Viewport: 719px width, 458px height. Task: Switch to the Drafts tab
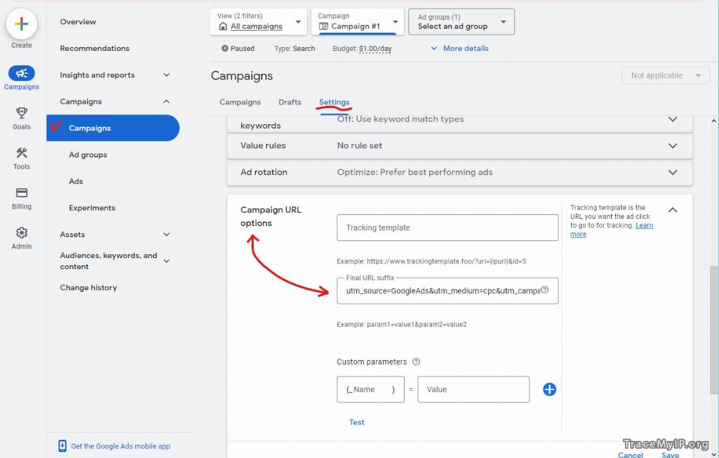click(290, 102)
